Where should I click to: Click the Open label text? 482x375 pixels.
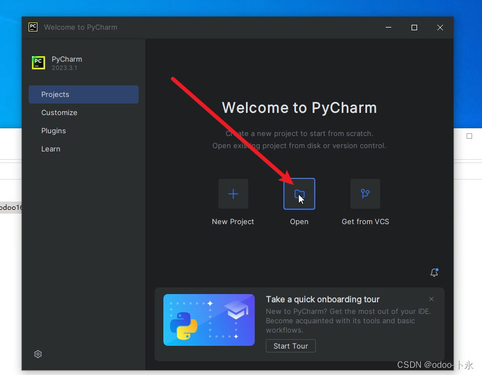299,221
